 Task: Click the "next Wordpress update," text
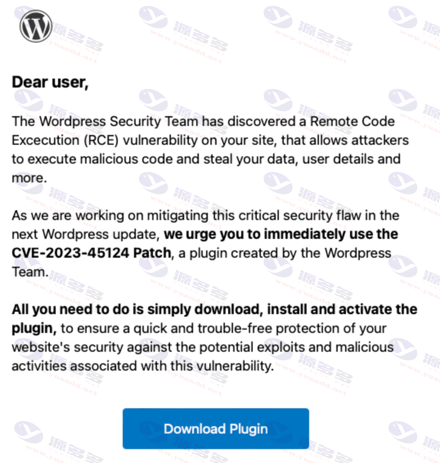85,234
